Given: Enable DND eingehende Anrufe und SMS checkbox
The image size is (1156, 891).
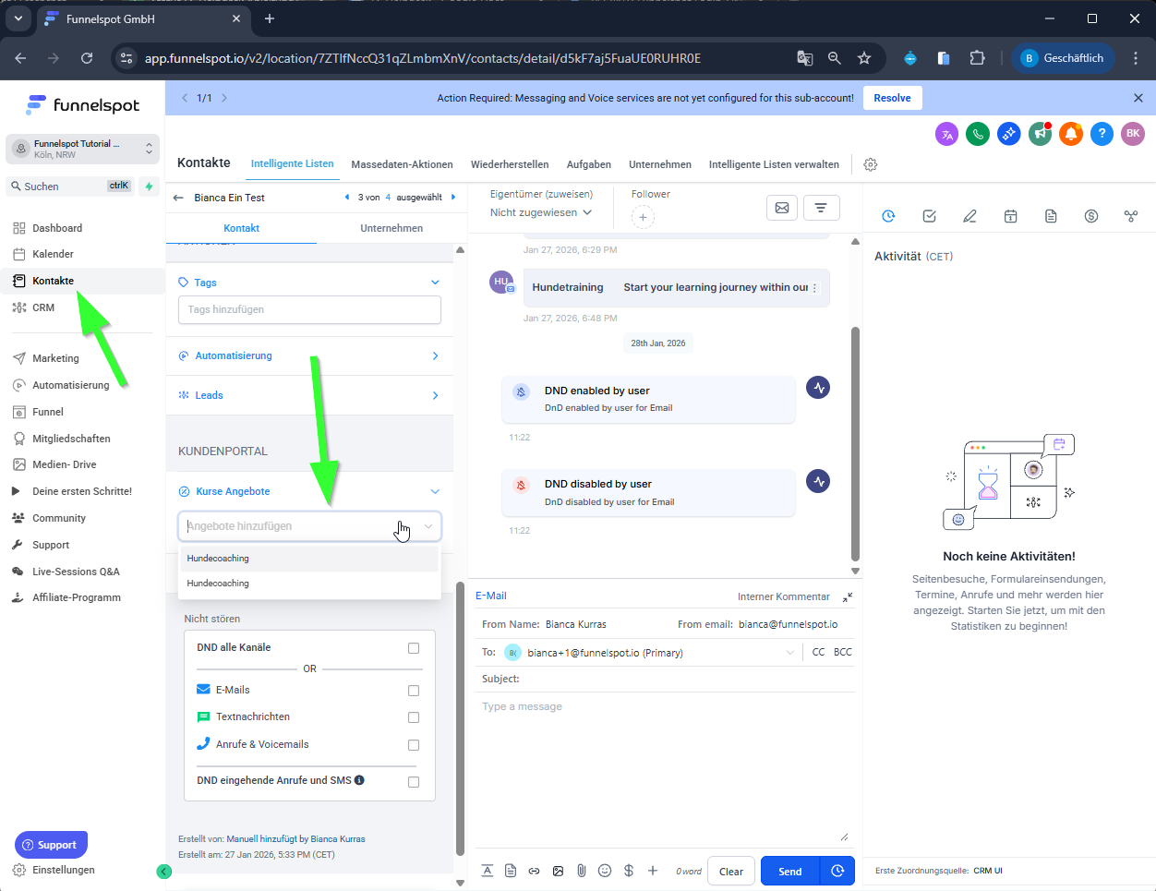Looking at the screenshot, I should point(414,782).
